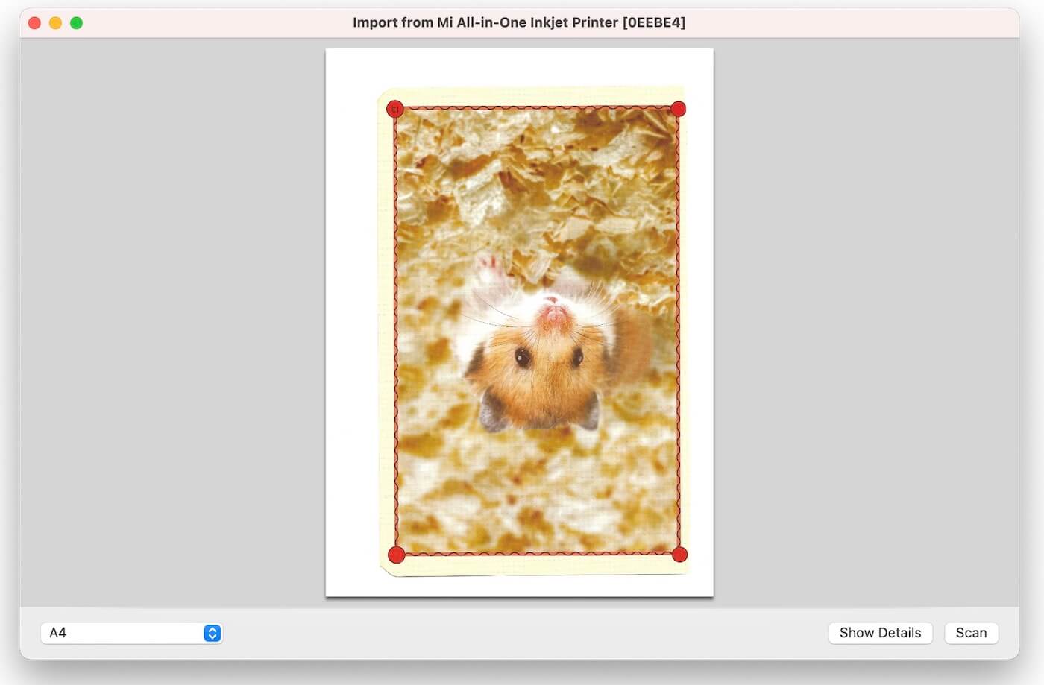Viewport: 1044px width, 685px height.
Task: Click the Show Details button
Action: click(x=881, y=633)
